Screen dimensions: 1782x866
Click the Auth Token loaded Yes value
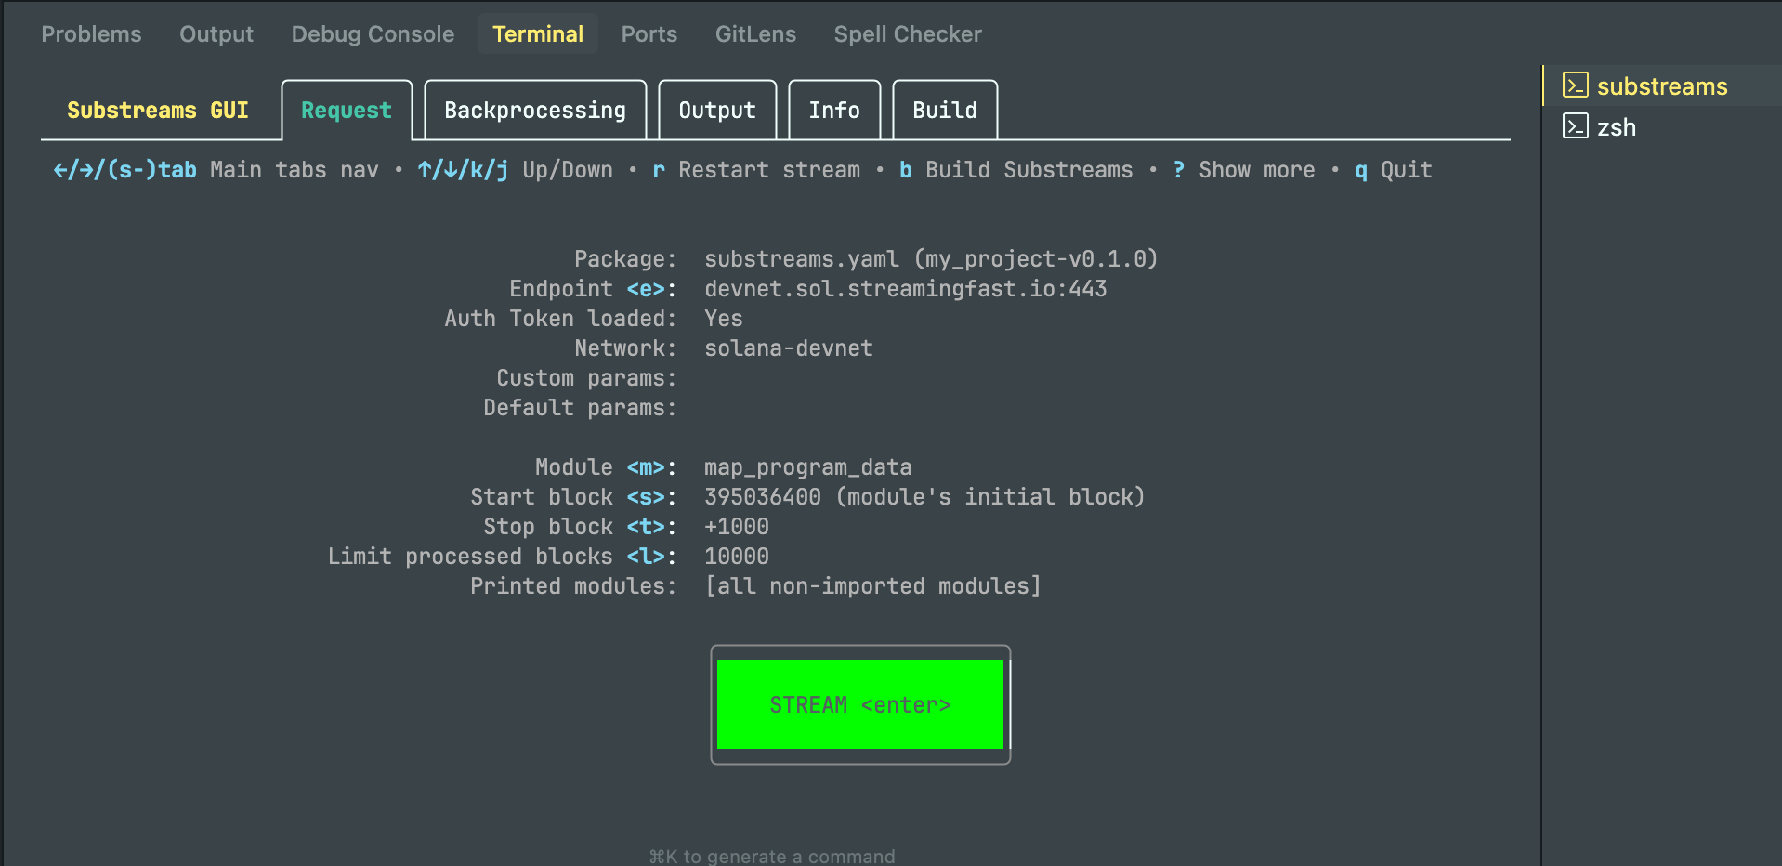724,319
